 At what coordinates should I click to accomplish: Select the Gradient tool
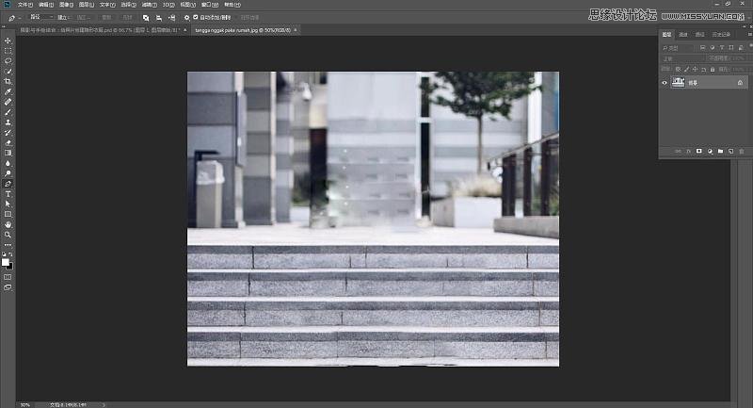click(x=8, y=153)
